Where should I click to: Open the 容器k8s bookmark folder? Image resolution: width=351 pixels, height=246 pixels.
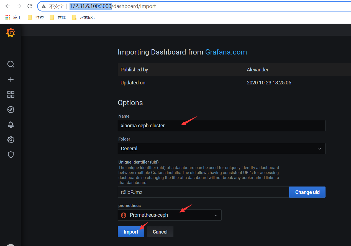[x=83, y=17]
